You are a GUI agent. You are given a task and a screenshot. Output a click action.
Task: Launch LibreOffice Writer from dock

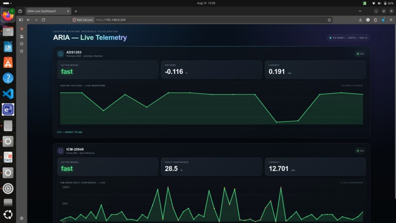point(8,47)
